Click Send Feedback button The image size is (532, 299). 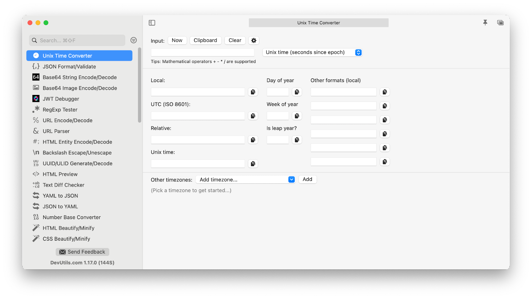(x=82, y=252)
